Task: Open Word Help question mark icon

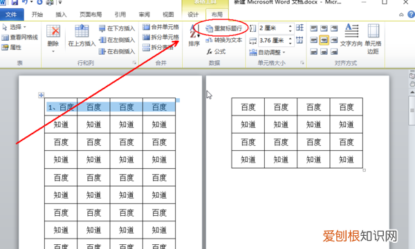Action: click(412, 15)
